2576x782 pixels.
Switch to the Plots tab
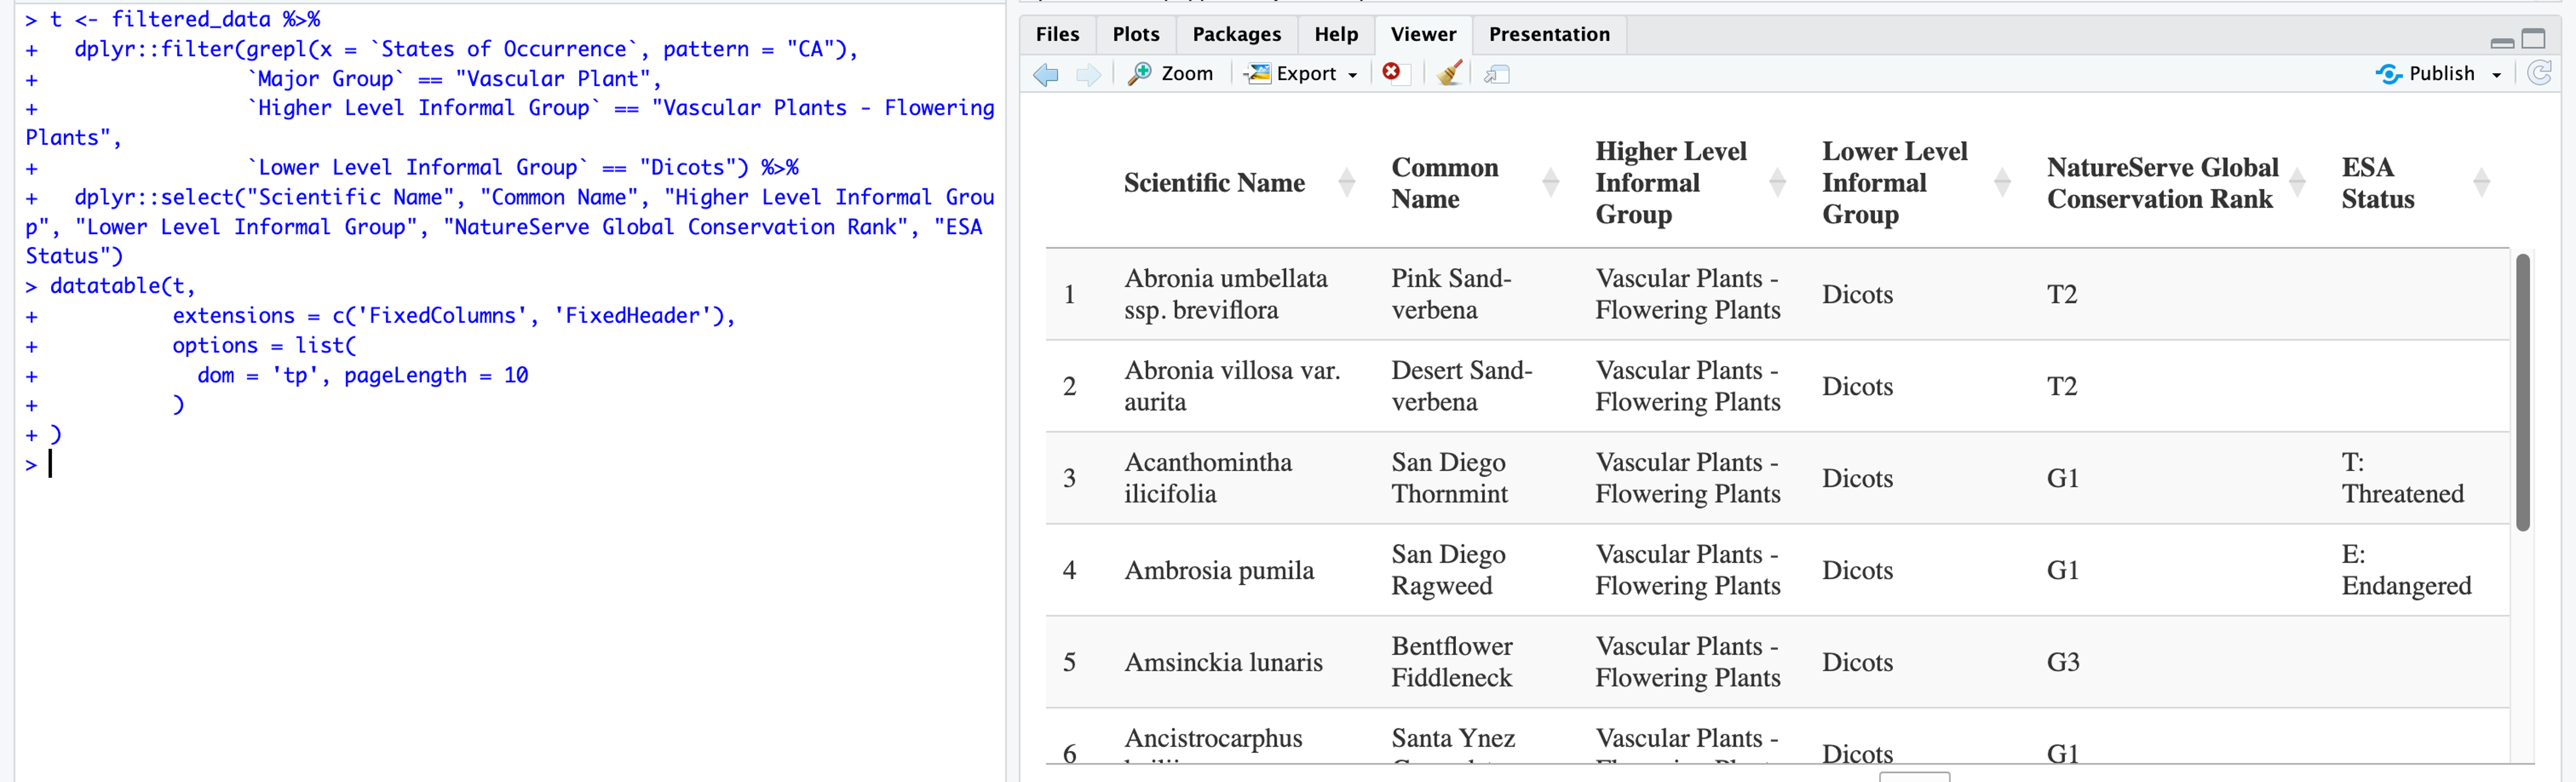point(1136,35)
